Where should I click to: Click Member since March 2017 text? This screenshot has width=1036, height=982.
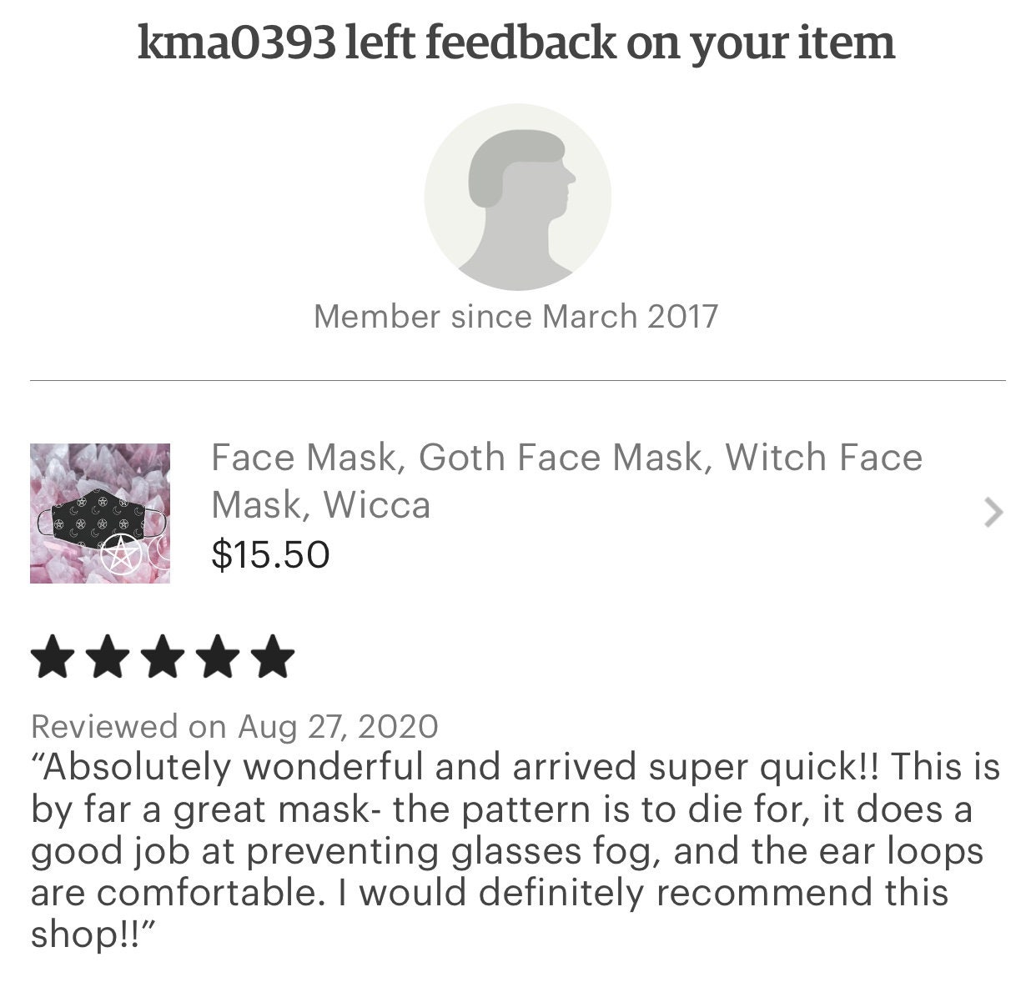tap(515, 317)
